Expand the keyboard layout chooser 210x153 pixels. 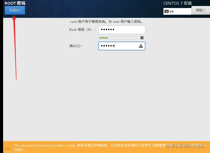177,11
